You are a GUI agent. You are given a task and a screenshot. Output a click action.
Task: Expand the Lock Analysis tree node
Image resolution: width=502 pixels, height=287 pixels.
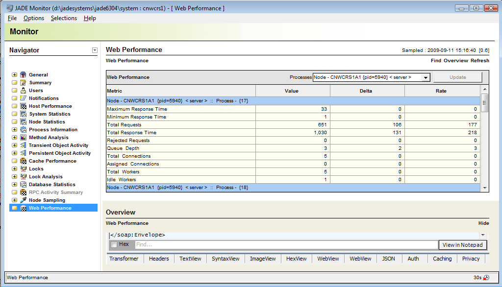click(x=14, y=177)
